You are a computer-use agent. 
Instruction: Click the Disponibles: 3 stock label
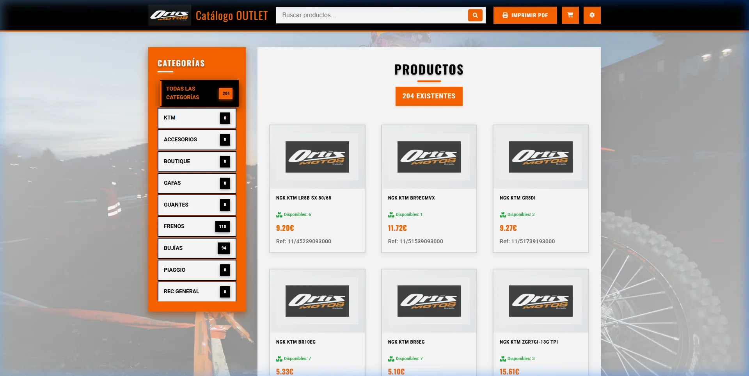tap(517, 358)
